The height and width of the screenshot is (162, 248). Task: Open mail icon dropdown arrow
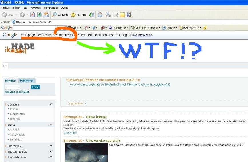pos(103,15)
